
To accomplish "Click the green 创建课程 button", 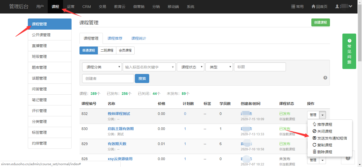I will coord(320,22).
